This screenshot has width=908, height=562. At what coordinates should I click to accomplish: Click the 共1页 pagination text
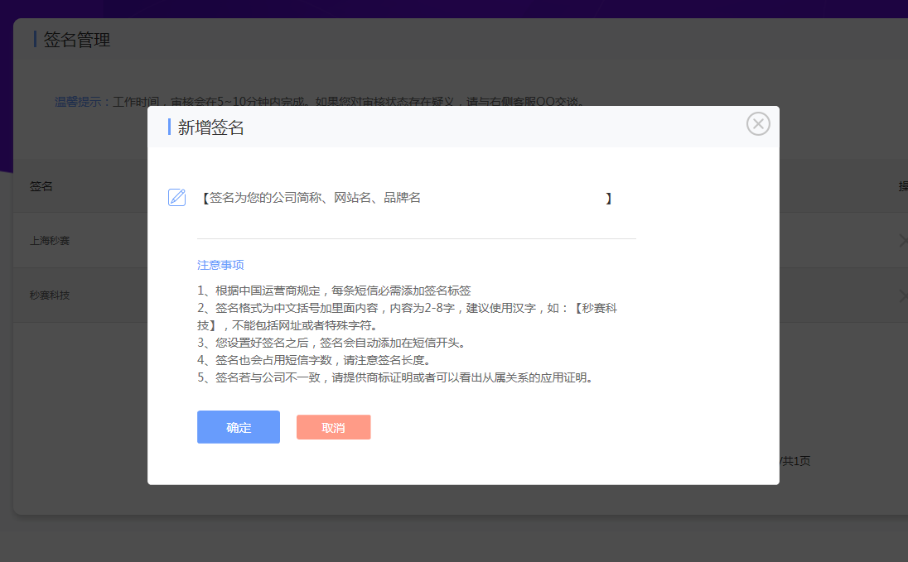[796, 461]
